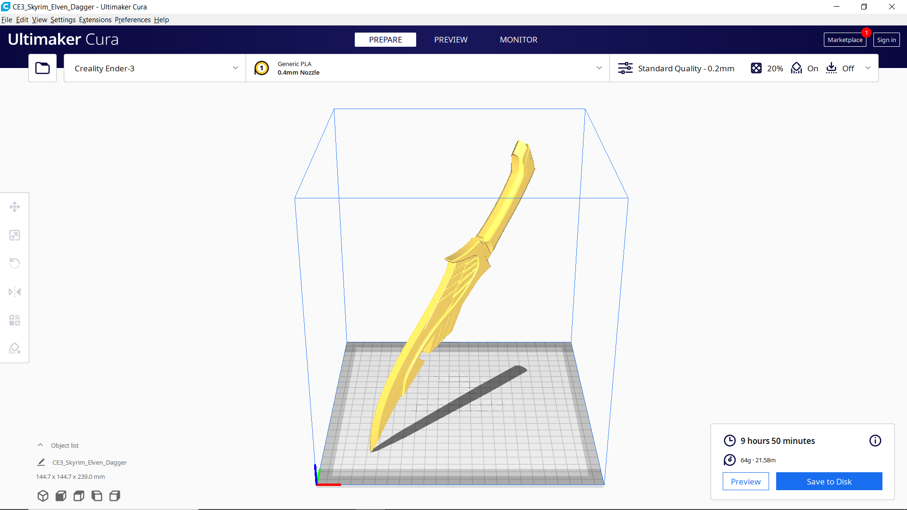907x510 pixels.
Task: Select the Mirror tool
Action: (x=15, y=292)
